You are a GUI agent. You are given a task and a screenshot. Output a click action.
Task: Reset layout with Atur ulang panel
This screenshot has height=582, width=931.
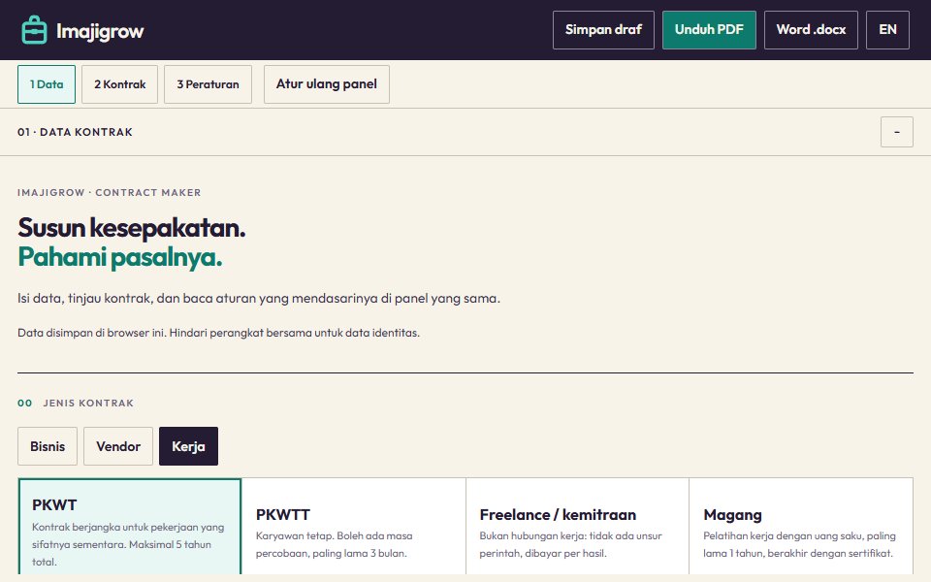click(327, 84)
